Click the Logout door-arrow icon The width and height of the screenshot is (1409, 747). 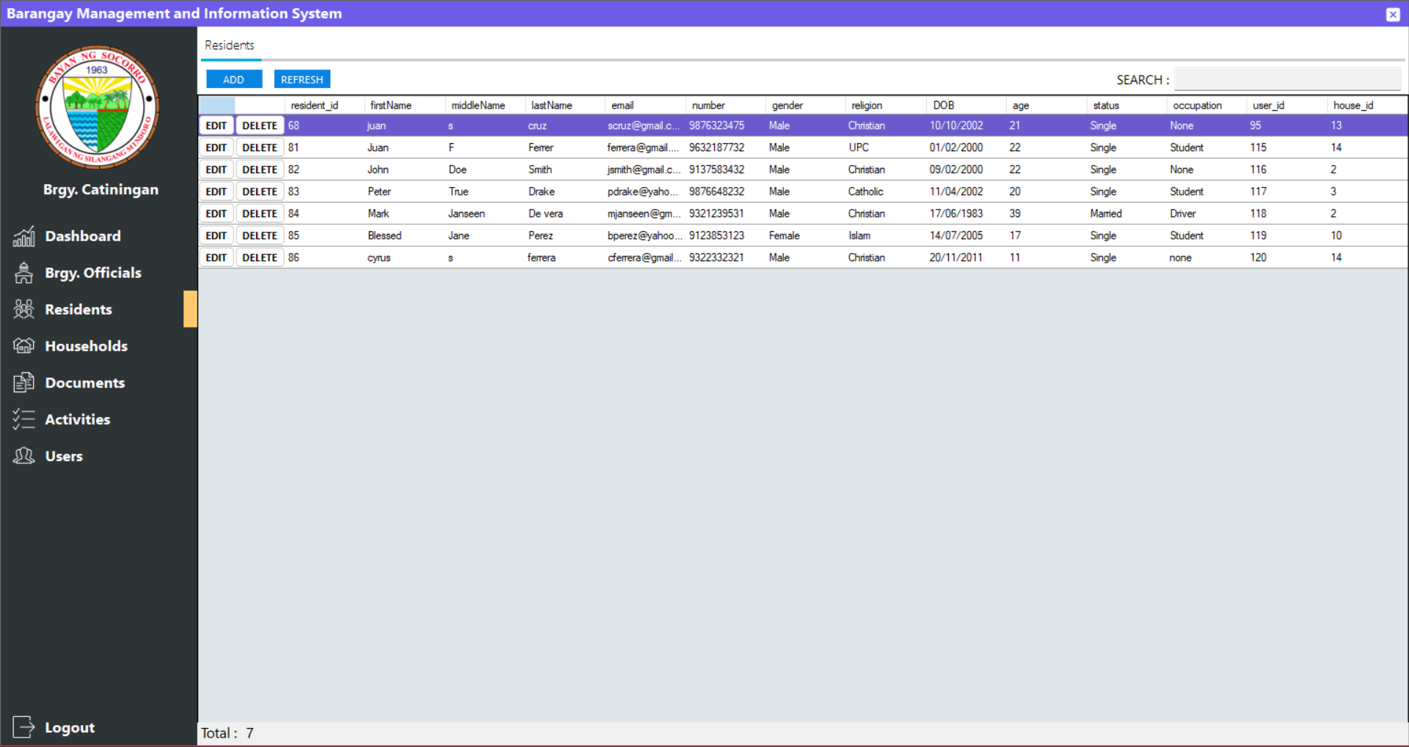(x=23, y=727)
